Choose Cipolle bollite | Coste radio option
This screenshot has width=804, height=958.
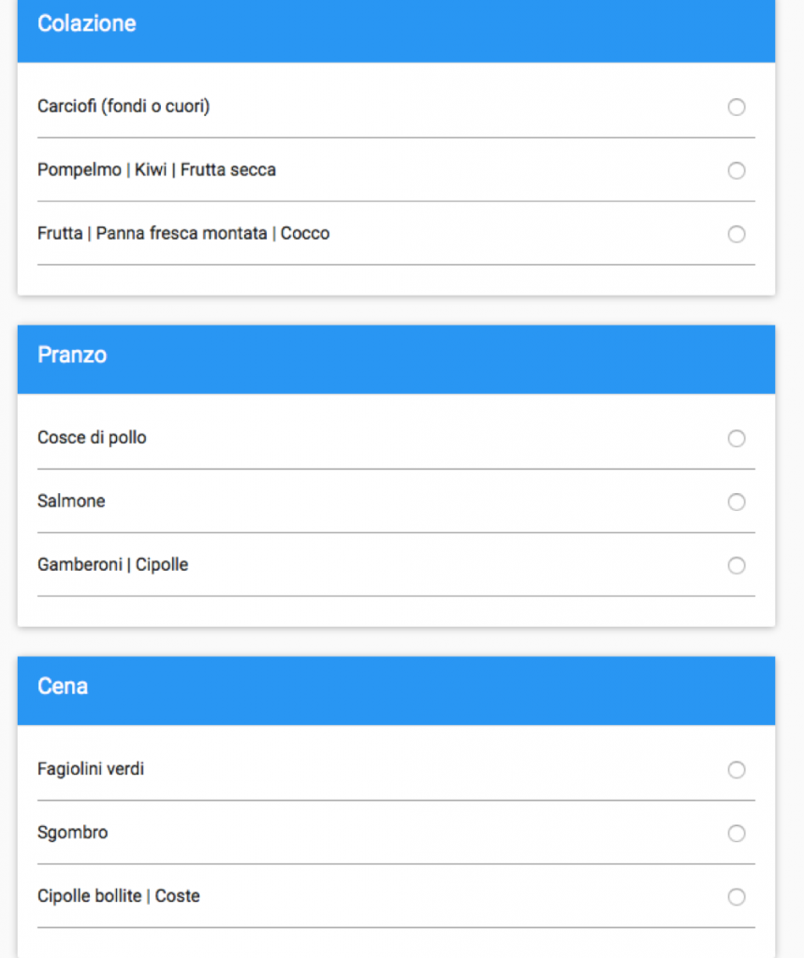[737, 897]
